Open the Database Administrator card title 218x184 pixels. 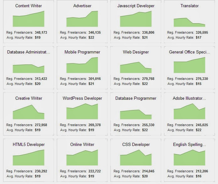(x=29, y=52)
